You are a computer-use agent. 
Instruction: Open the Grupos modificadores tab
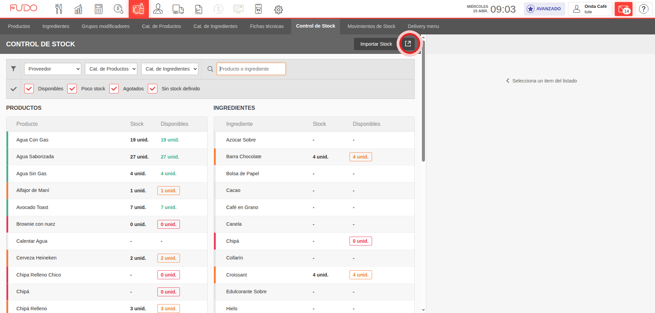click(x=105, y=26)
